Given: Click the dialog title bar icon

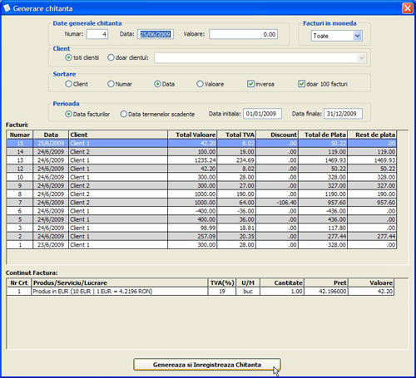Looking at the screenshot, I should point(7,8).
